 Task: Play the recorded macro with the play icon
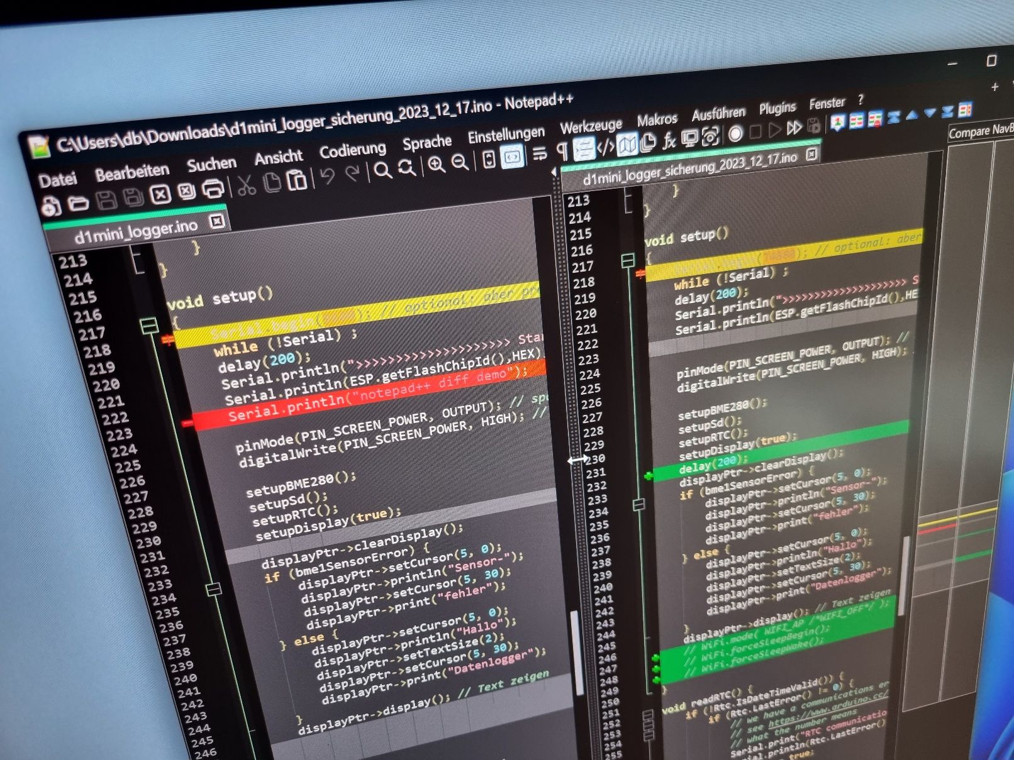775,130
